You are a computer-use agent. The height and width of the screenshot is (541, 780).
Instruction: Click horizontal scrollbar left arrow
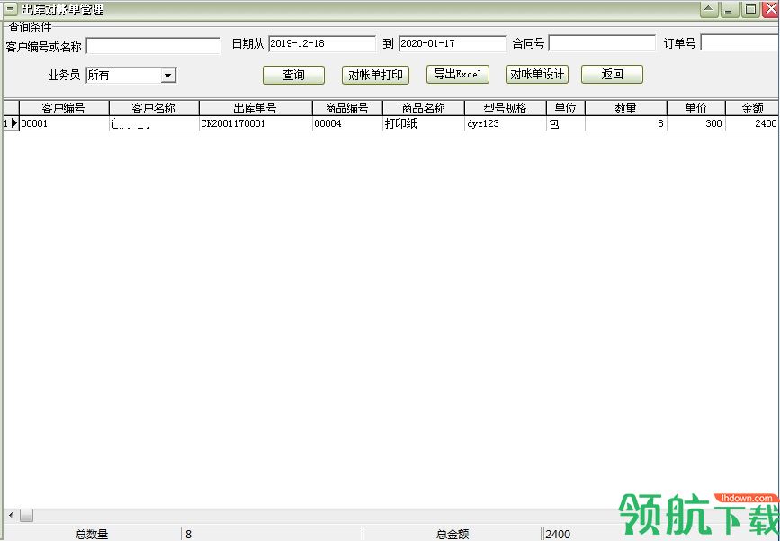[11, 515]
